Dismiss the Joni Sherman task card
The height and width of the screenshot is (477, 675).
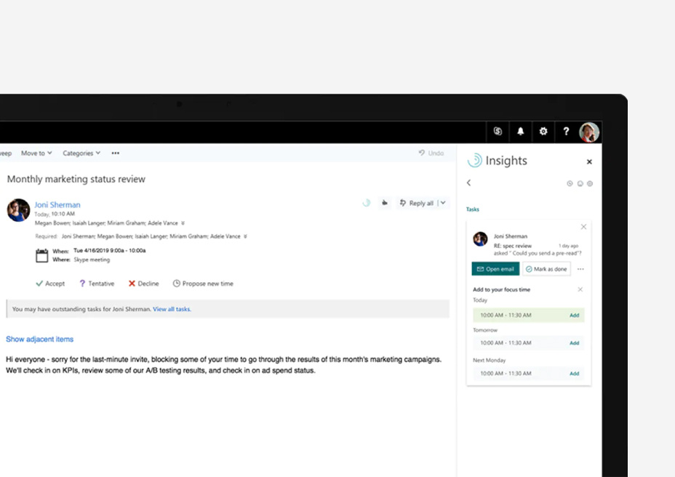coord(583,227)
